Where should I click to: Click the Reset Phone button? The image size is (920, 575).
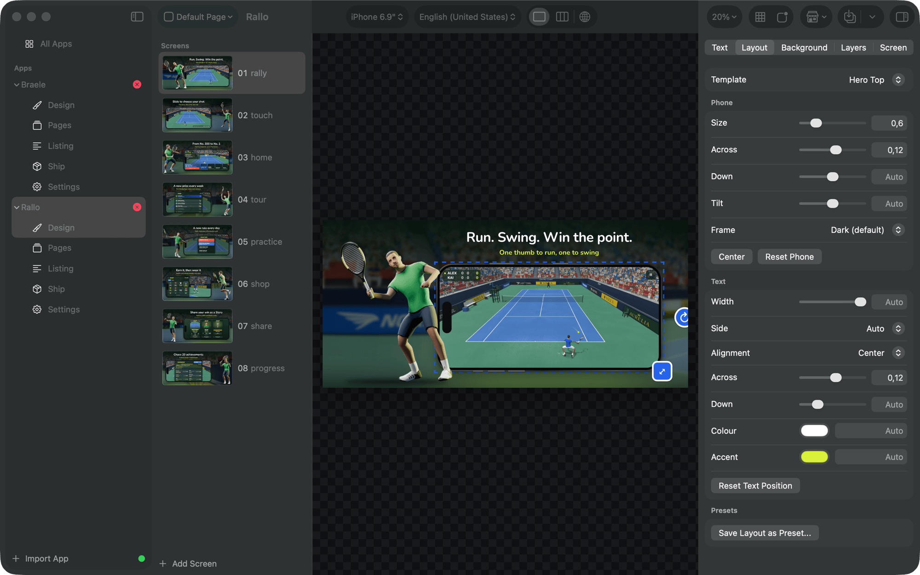[x=789, y=257]
